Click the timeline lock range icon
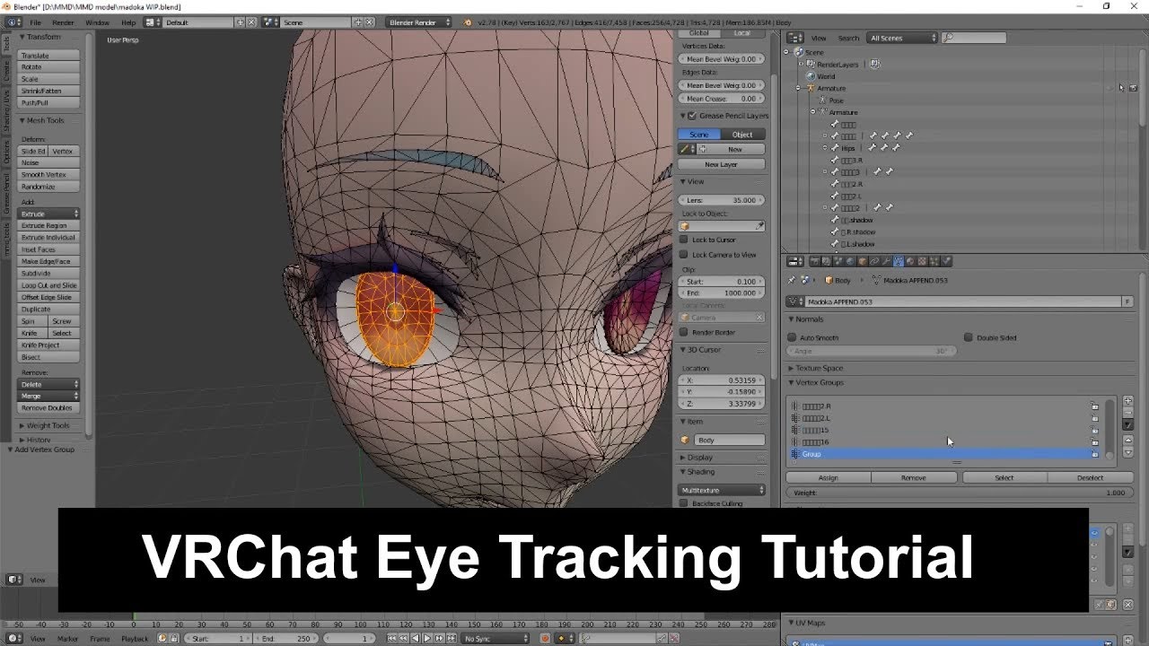The width and height of the screenshot is (1149, 646). click(x=174, y=638)
